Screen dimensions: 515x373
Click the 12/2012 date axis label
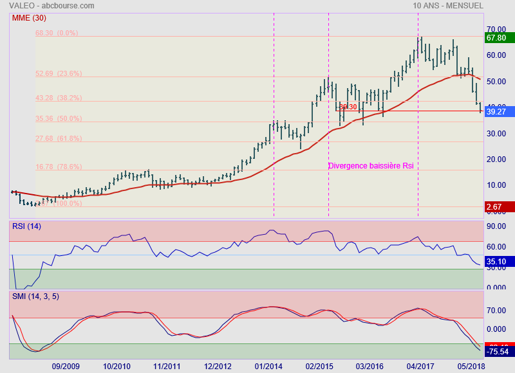coord(218,366)
